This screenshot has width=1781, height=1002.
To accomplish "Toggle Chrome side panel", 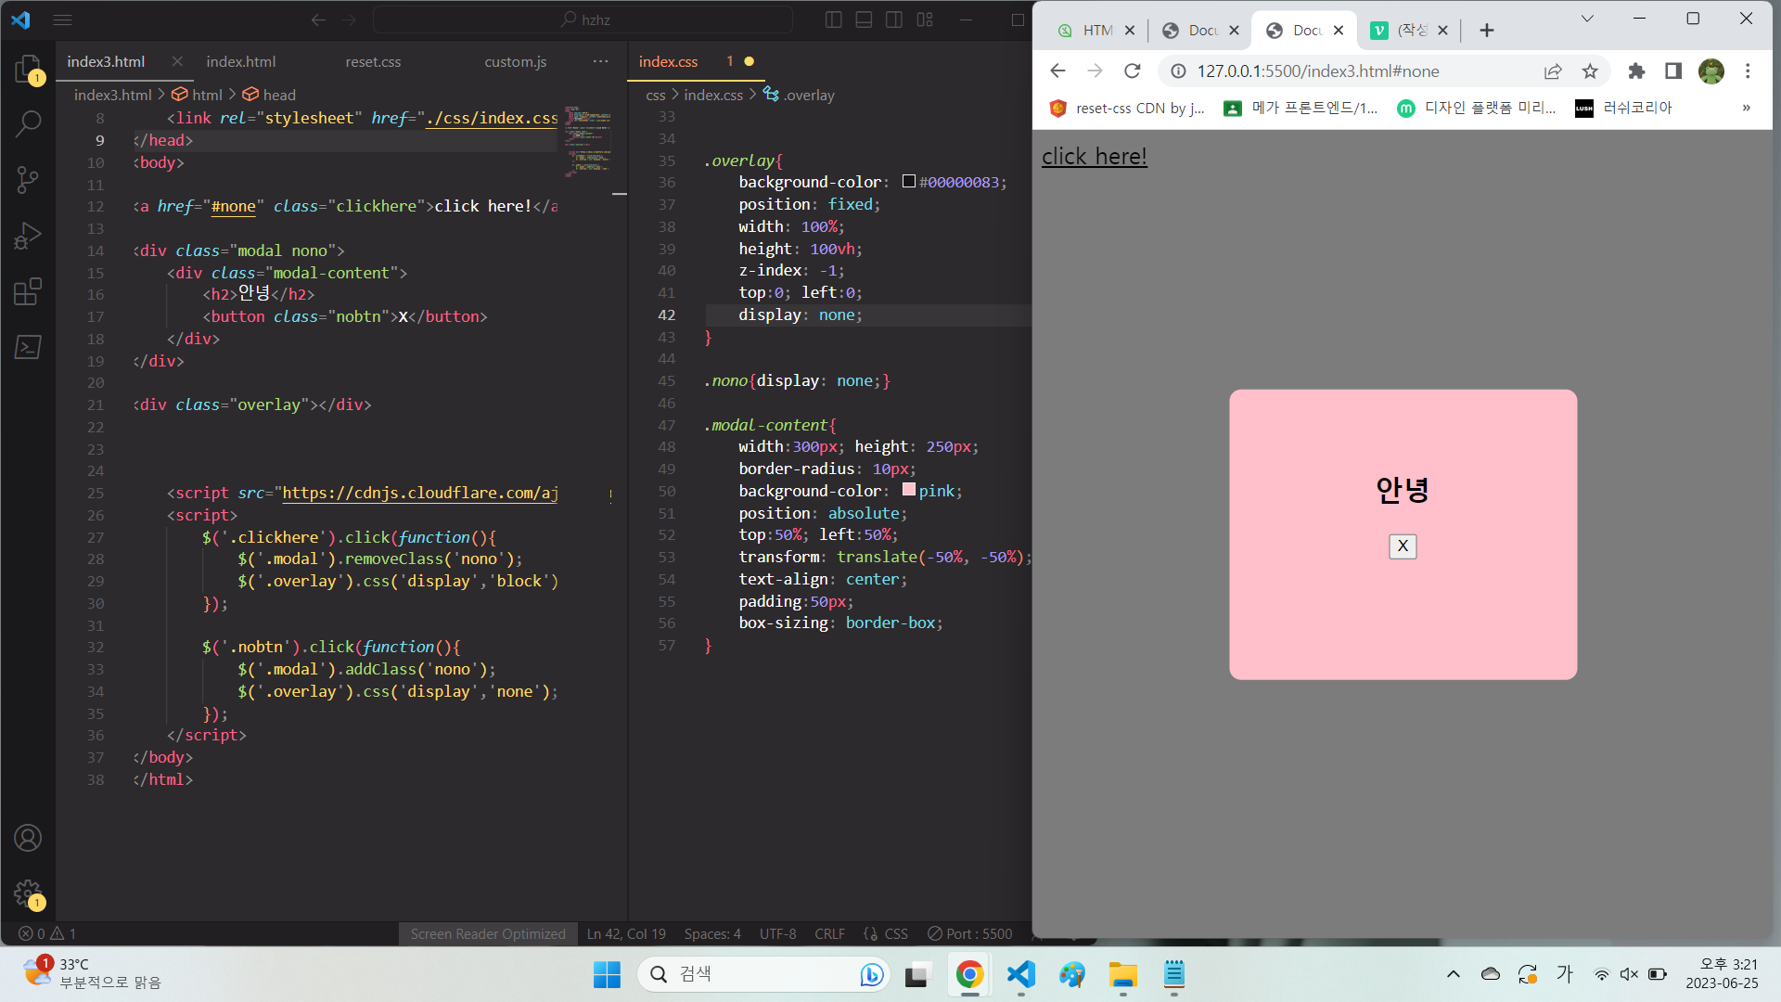I will pyautogui.click(x=1673, y=71).
